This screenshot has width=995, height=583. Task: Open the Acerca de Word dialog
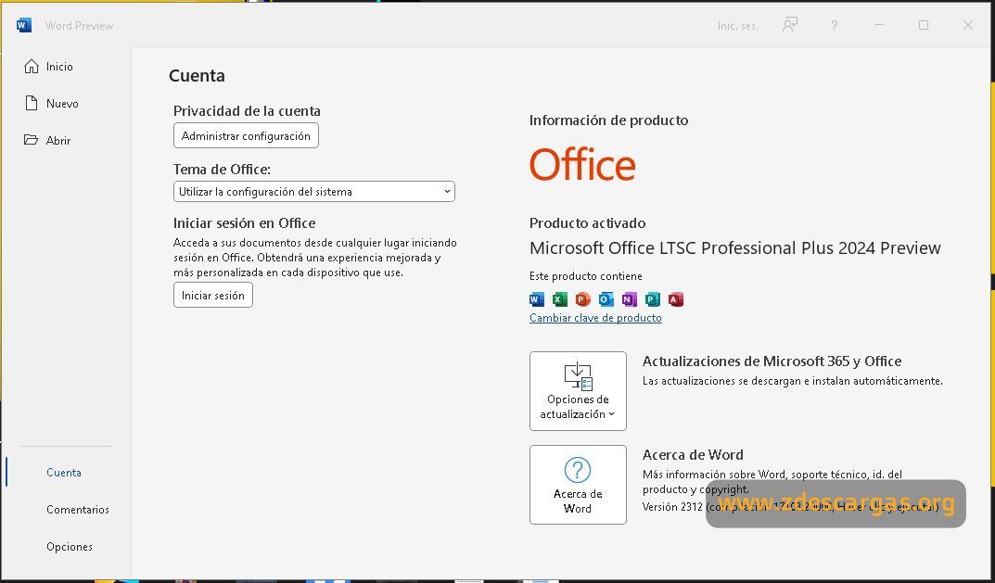tap(578, 485)
